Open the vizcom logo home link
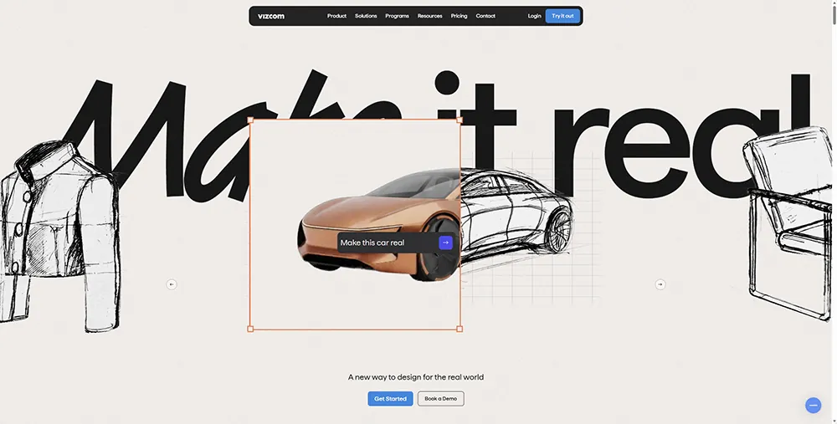The width and height of the screenshot is (837, 424). (x=271, y=16)
